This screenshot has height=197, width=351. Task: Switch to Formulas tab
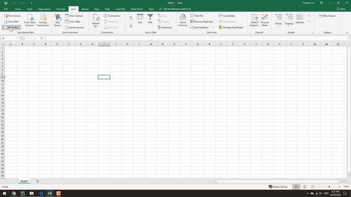61,9
